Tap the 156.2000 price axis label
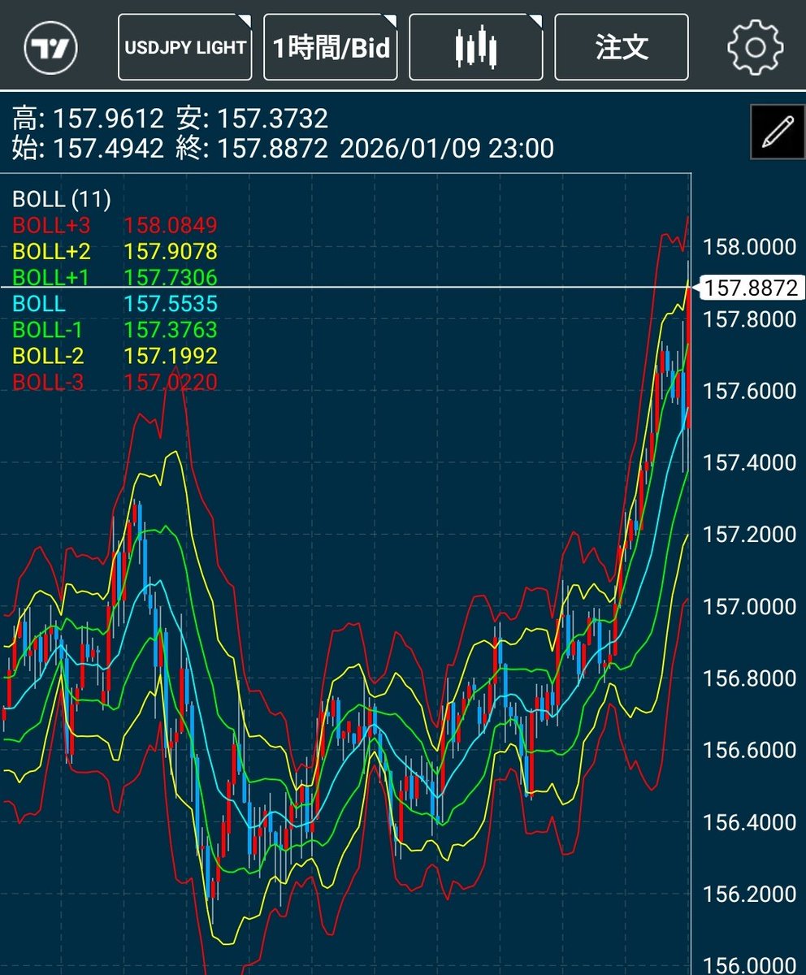The height and width of the screenshot is (975, 806). point(750,895)
